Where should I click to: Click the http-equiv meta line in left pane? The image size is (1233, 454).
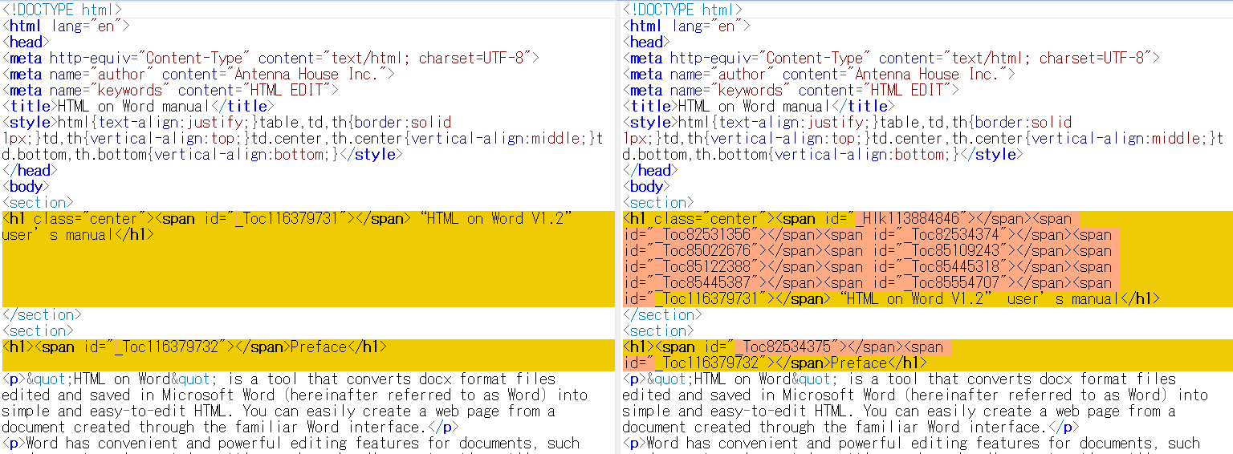coord(271,58)
